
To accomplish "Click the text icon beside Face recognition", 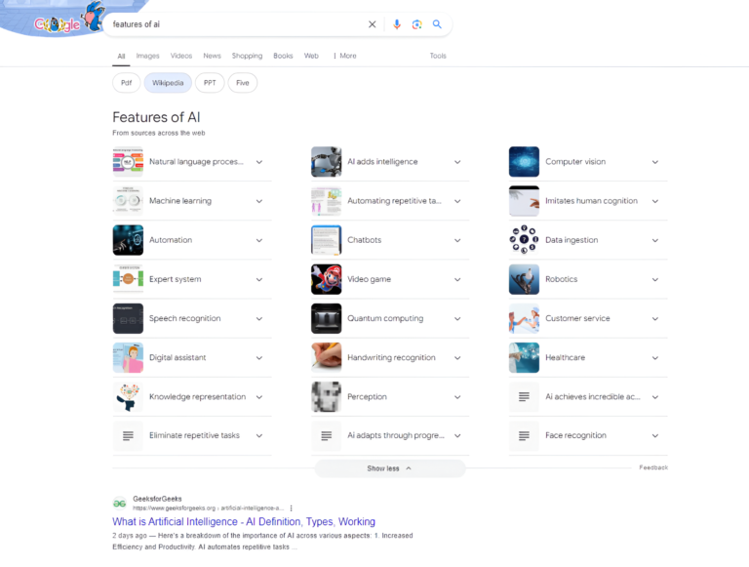I will pos(524,435).
